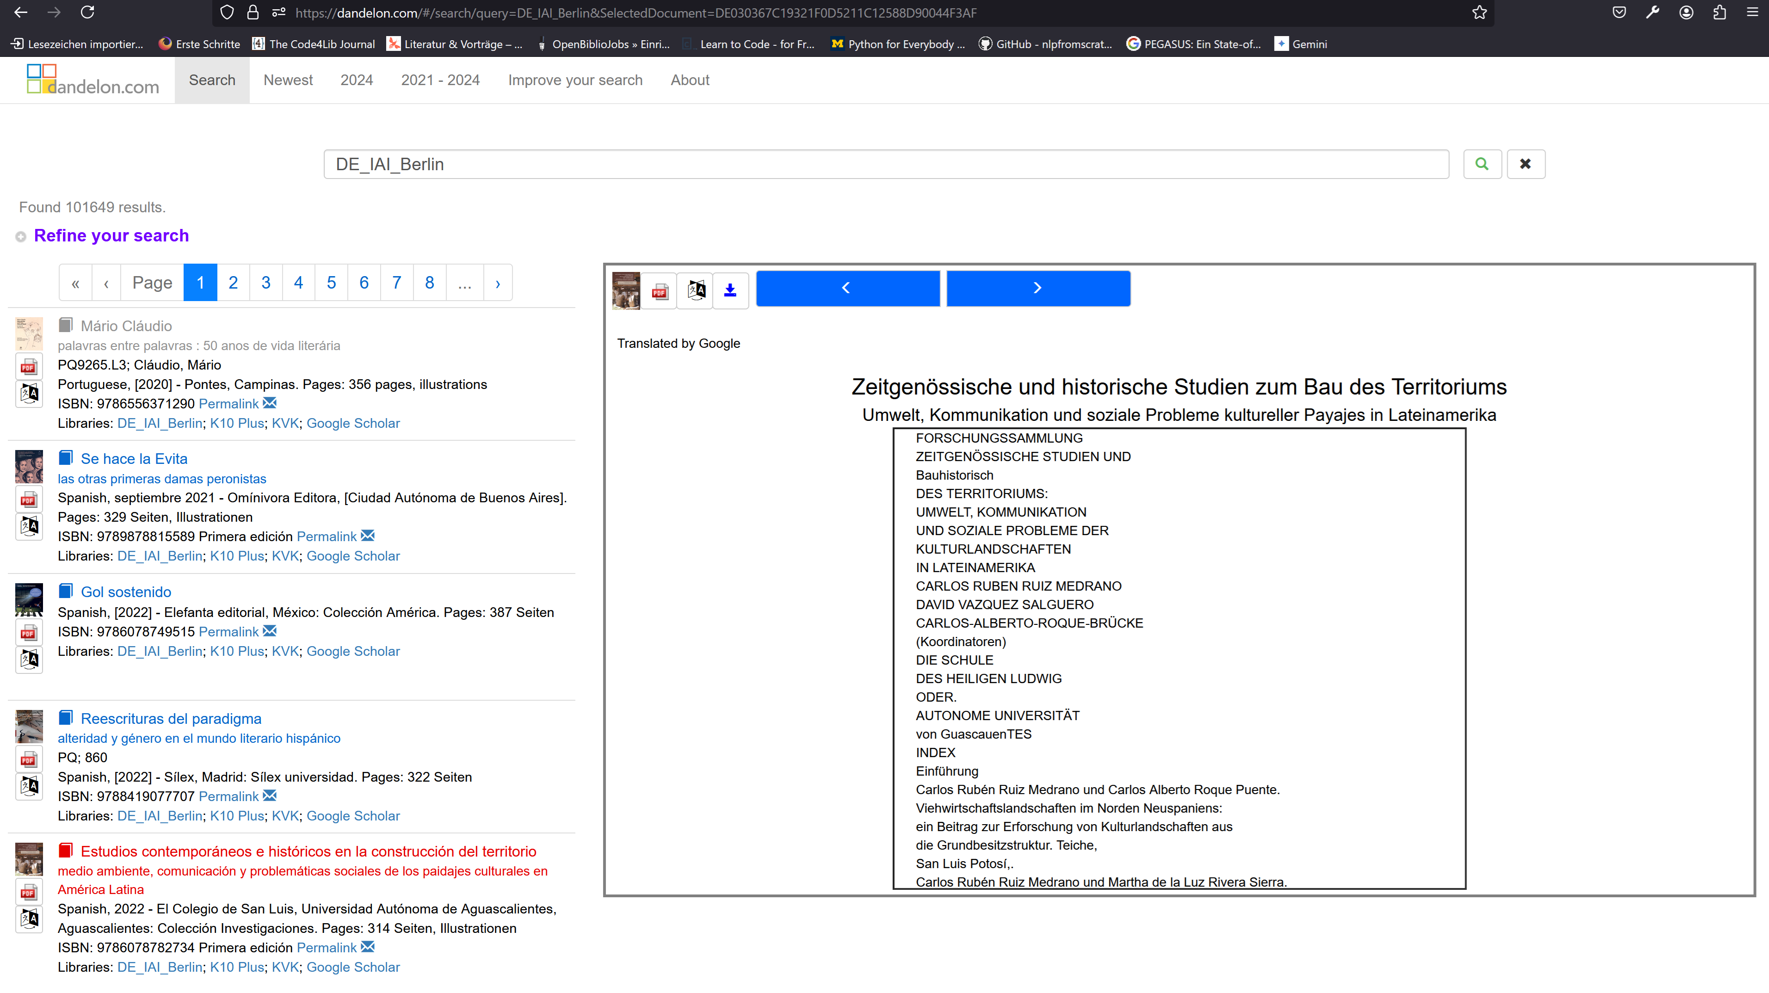Open Se hace la Evita title link
Image resolution: width=1769 pixels, height=993 pixels.
click(134, 459)
